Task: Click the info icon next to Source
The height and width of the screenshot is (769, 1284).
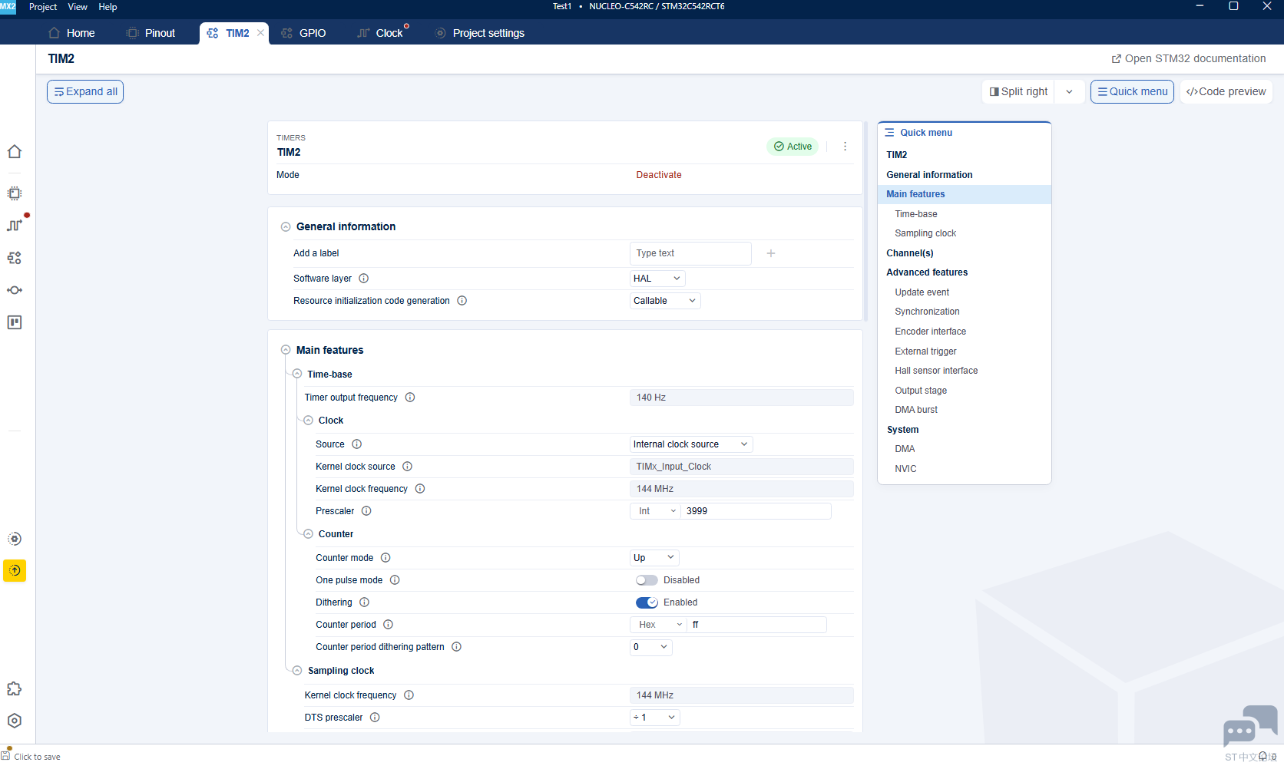Action: 357,444
